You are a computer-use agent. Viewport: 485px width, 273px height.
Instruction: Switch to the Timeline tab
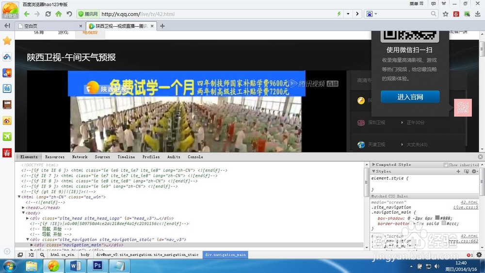point(126,157)
